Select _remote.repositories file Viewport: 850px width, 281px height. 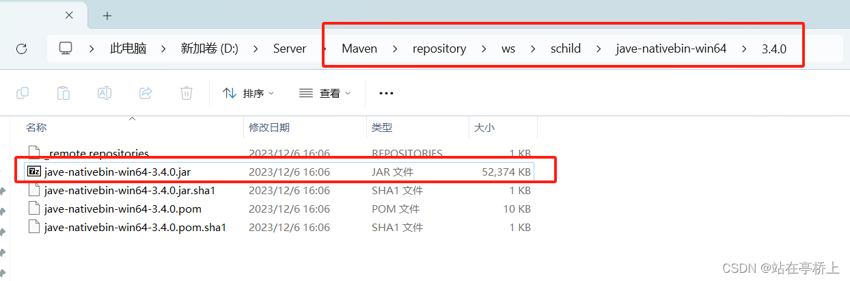click(x=279, y=153)
